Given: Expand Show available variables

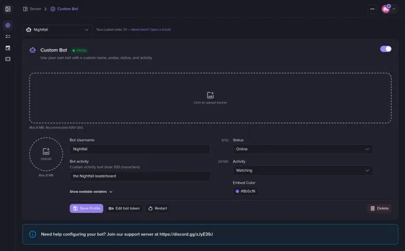Looking at the screenshot, I should (91, 191).
